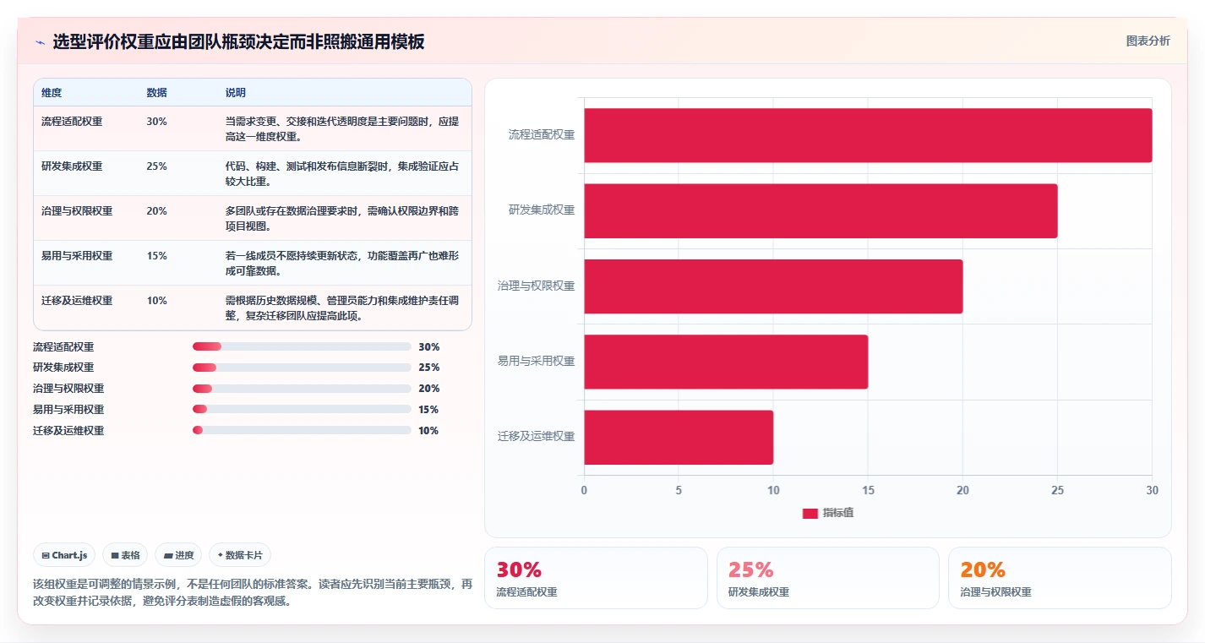Click the page title 选型评价权重 heading
This screenshot has height=643, width=1205.
pyautogui.click(x=238, y=42)
